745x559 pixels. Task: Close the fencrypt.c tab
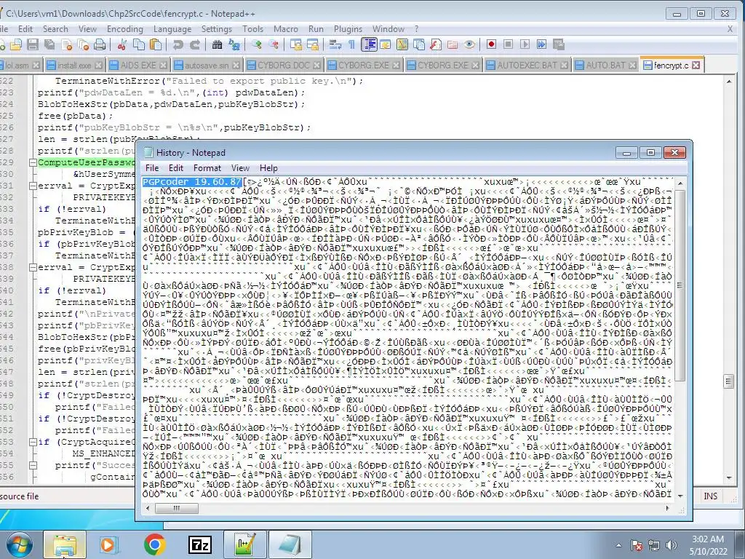(x=696, y=65)
